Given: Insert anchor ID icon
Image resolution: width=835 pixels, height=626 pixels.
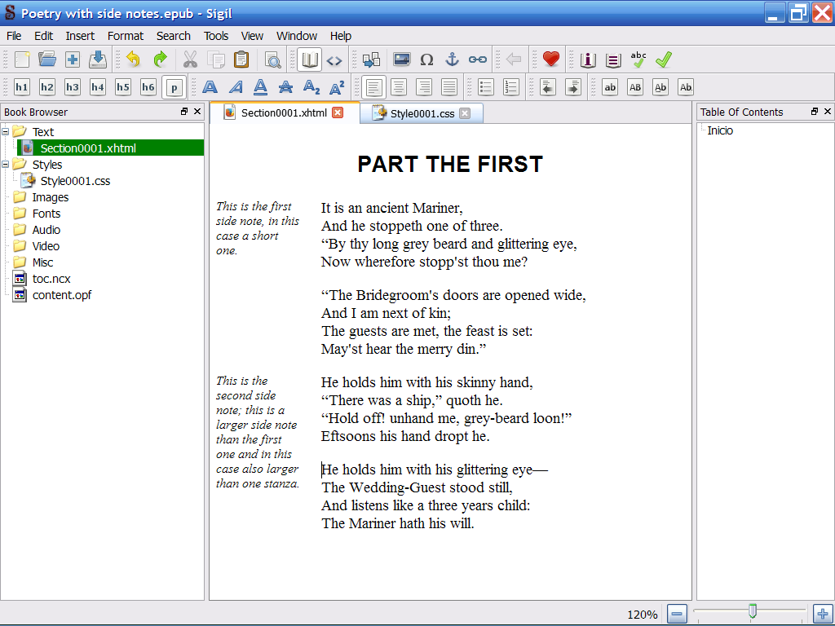Looking at the screenshot, I should tap(452, 60).
